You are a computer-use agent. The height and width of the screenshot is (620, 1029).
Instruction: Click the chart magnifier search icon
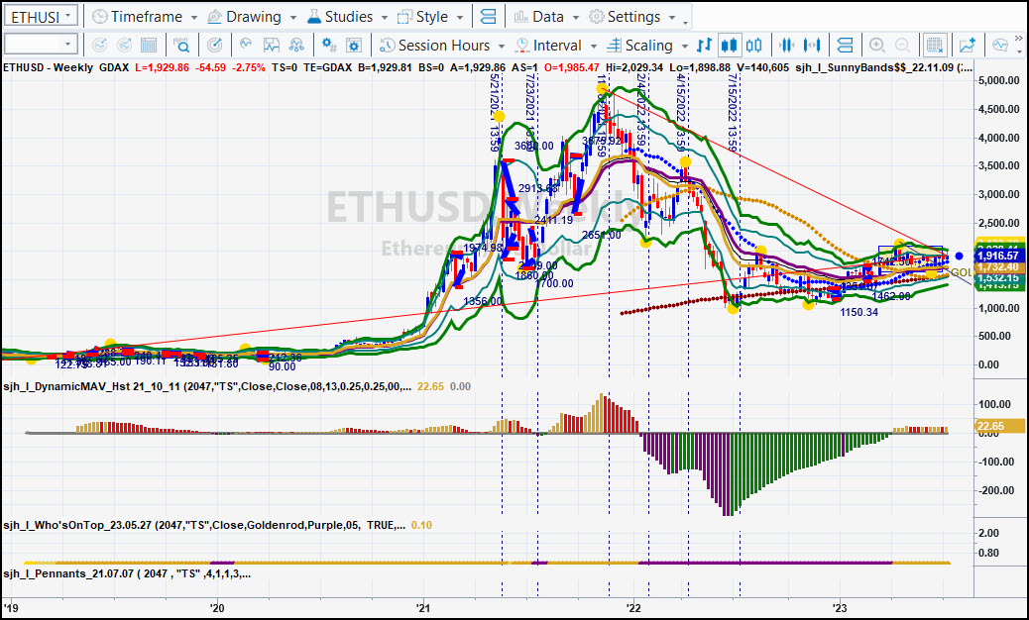coord(181,45)
